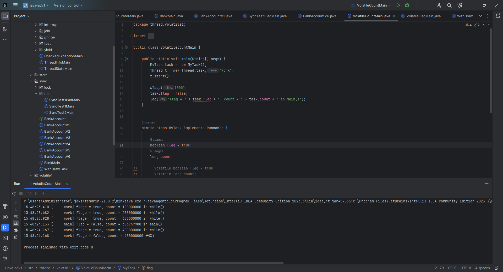Close the VolatileCountMain run tab
The image size is (503, 272).
point(67,184)
